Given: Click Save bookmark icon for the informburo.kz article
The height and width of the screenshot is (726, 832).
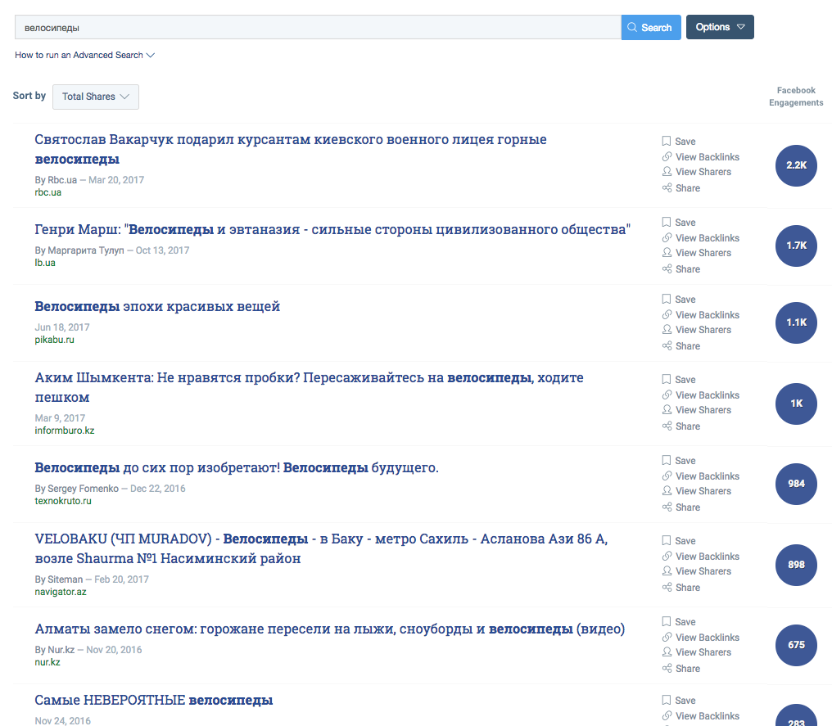Looking at the screenshot, I should (x=667, y=379).
